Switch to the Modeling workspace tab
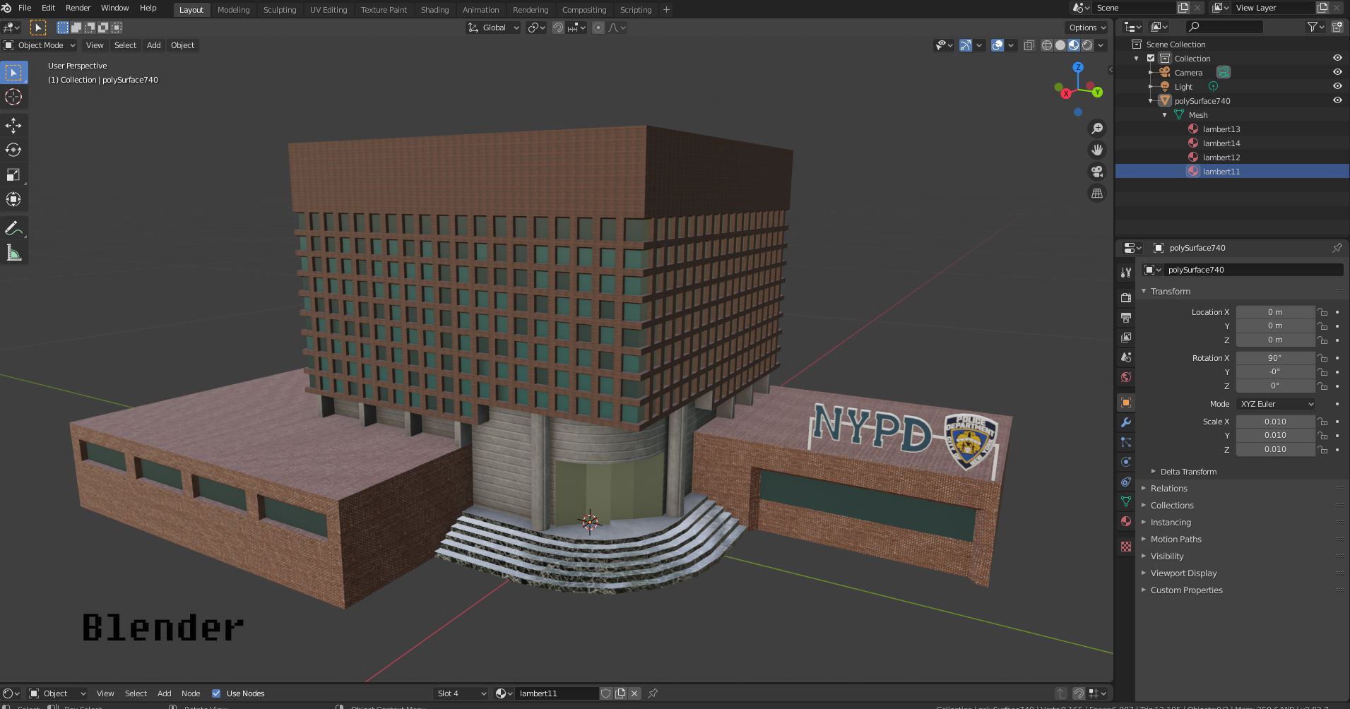Screen dimensions: 1350x709 click(233, 10)
